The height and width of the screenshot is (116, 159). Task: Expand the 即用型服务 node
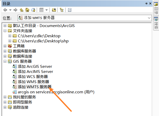(x=5, y=102)
